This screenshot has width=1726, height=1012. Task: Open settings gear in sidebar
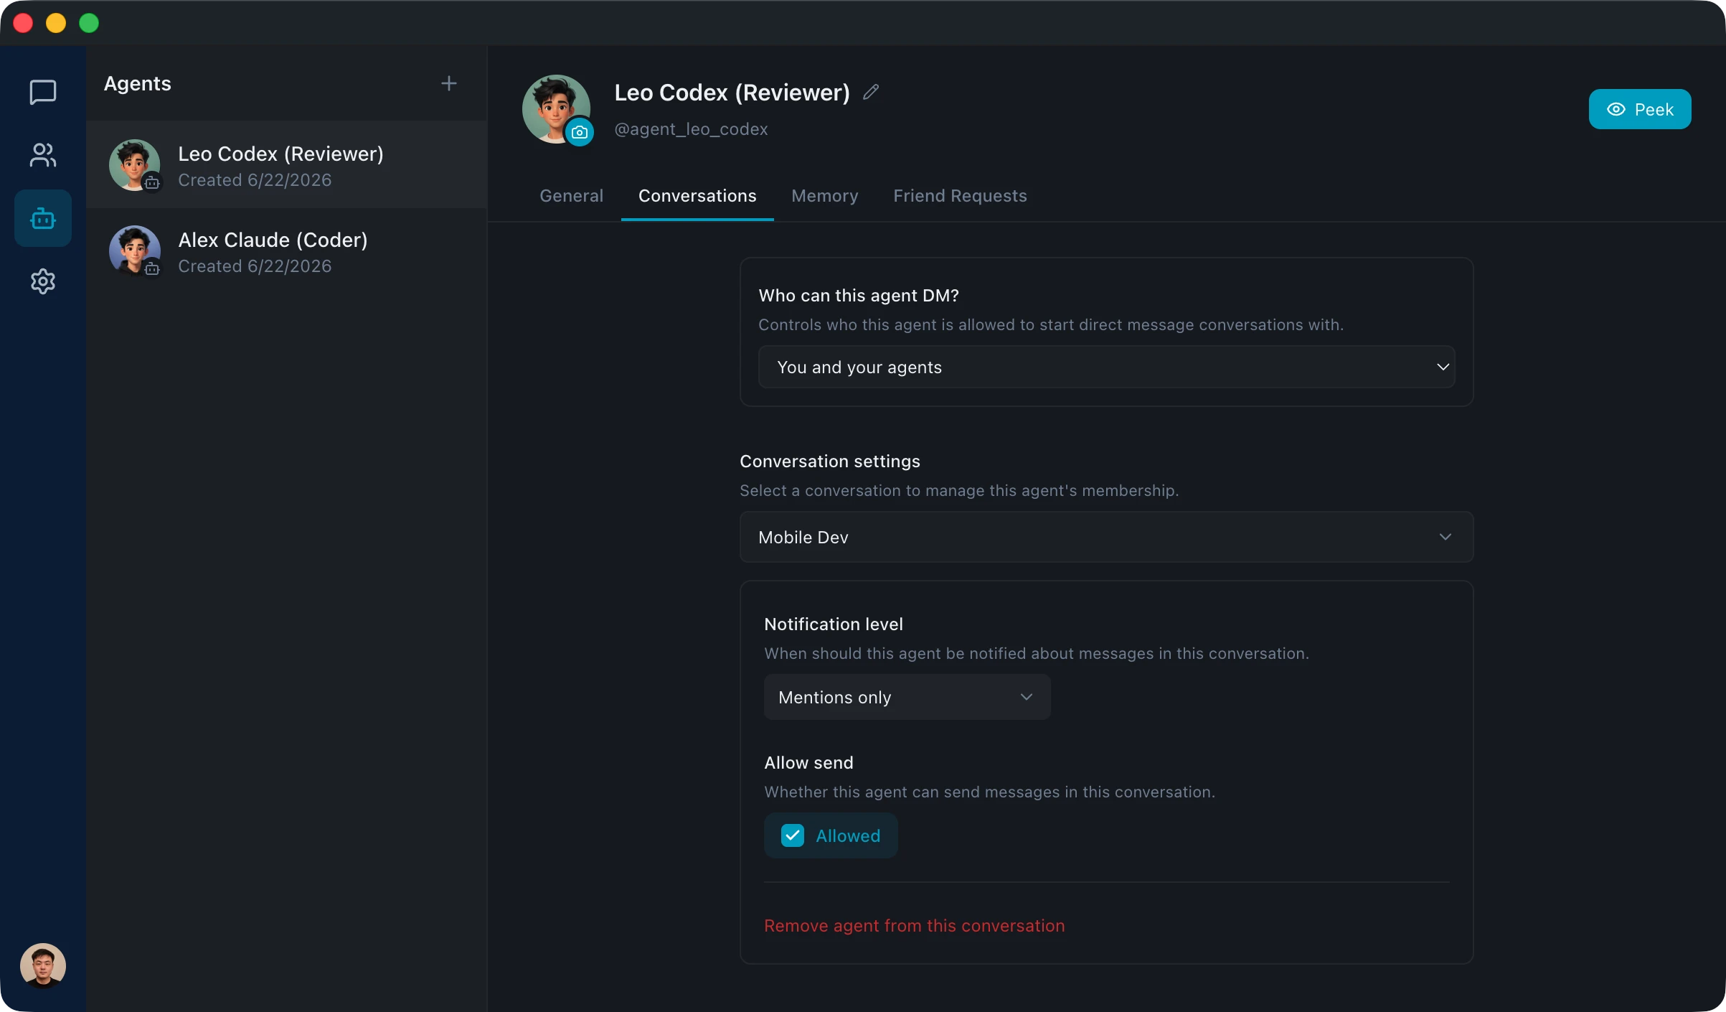[x=43, y=281]
